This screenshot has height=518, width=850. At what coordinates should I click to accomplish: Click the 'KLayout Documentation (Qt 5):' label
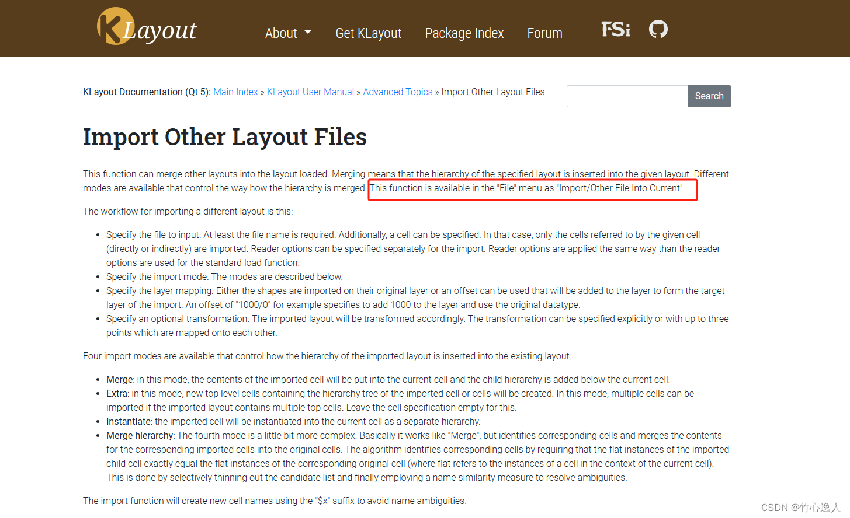[147, 92]
